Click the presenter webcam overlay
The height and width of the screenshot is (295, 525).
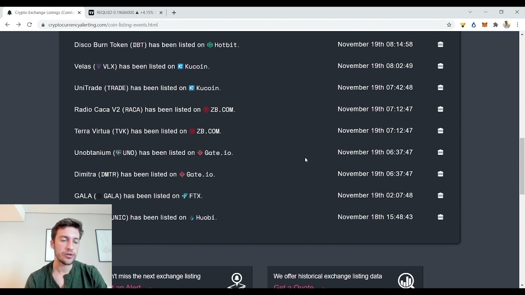pos(56,247)
